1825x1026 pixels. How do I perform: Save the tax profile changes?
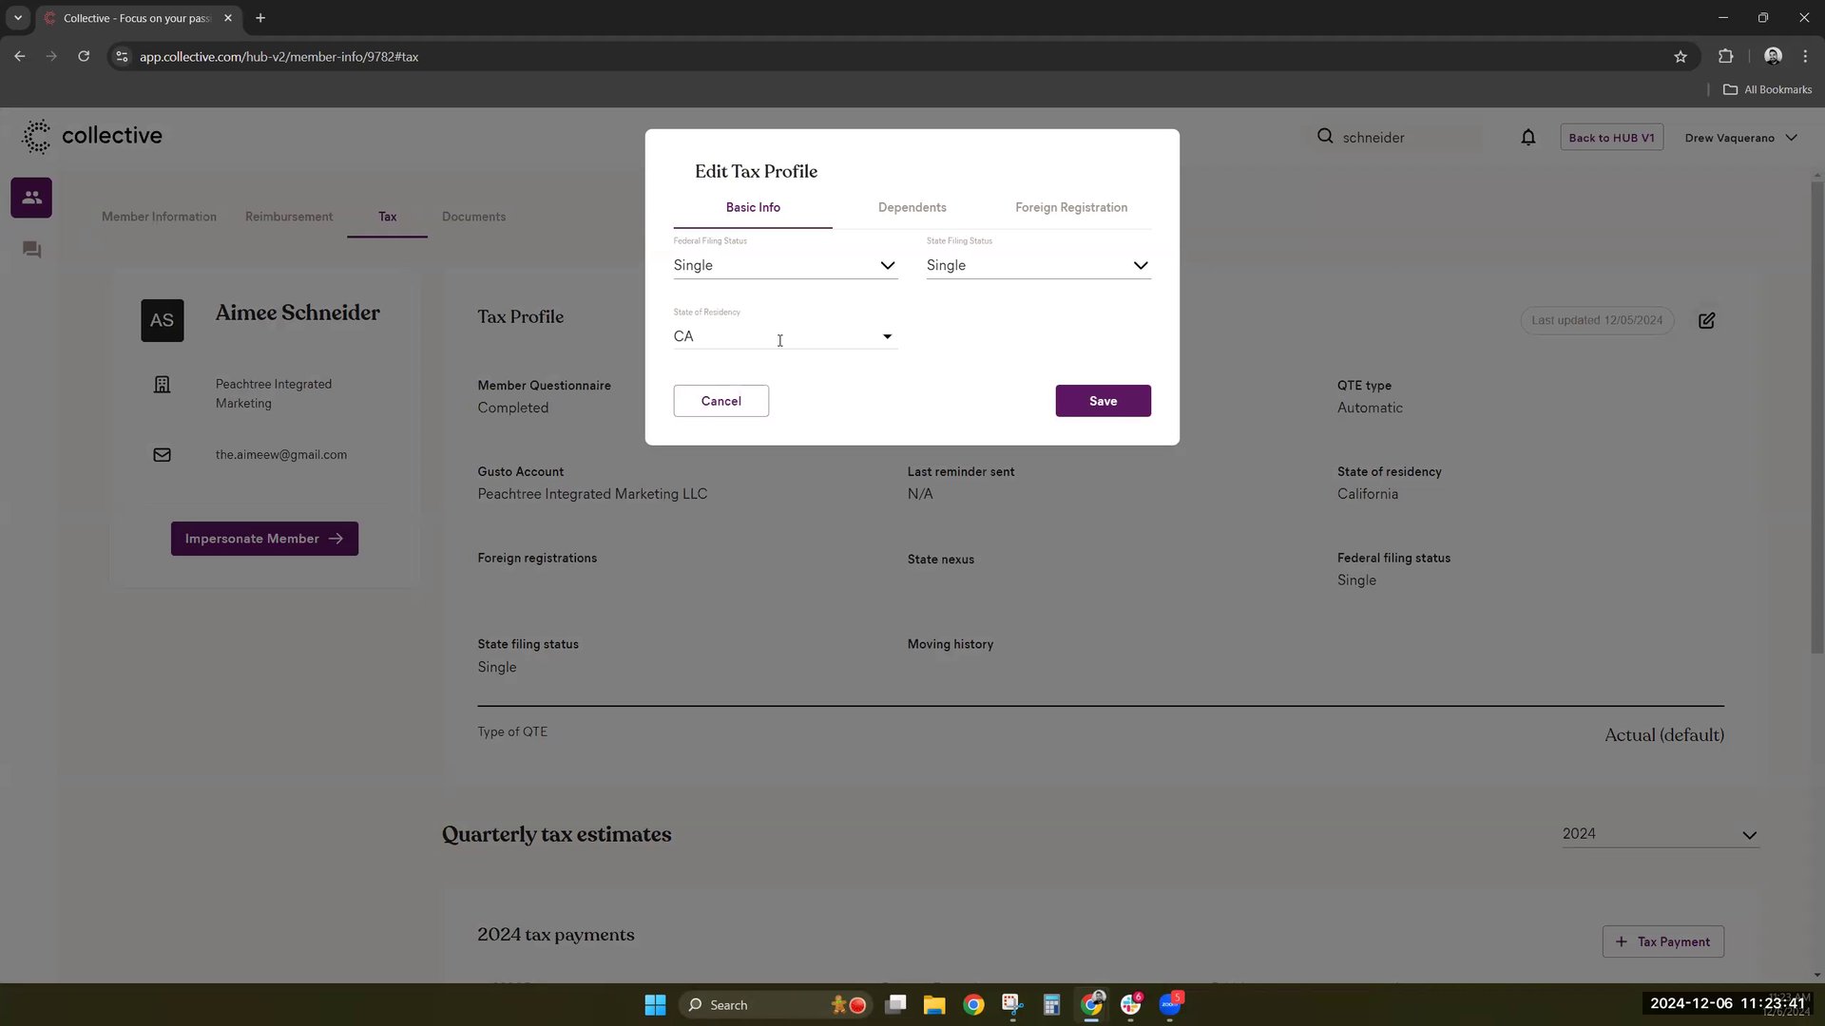[x=1103, y=401]
